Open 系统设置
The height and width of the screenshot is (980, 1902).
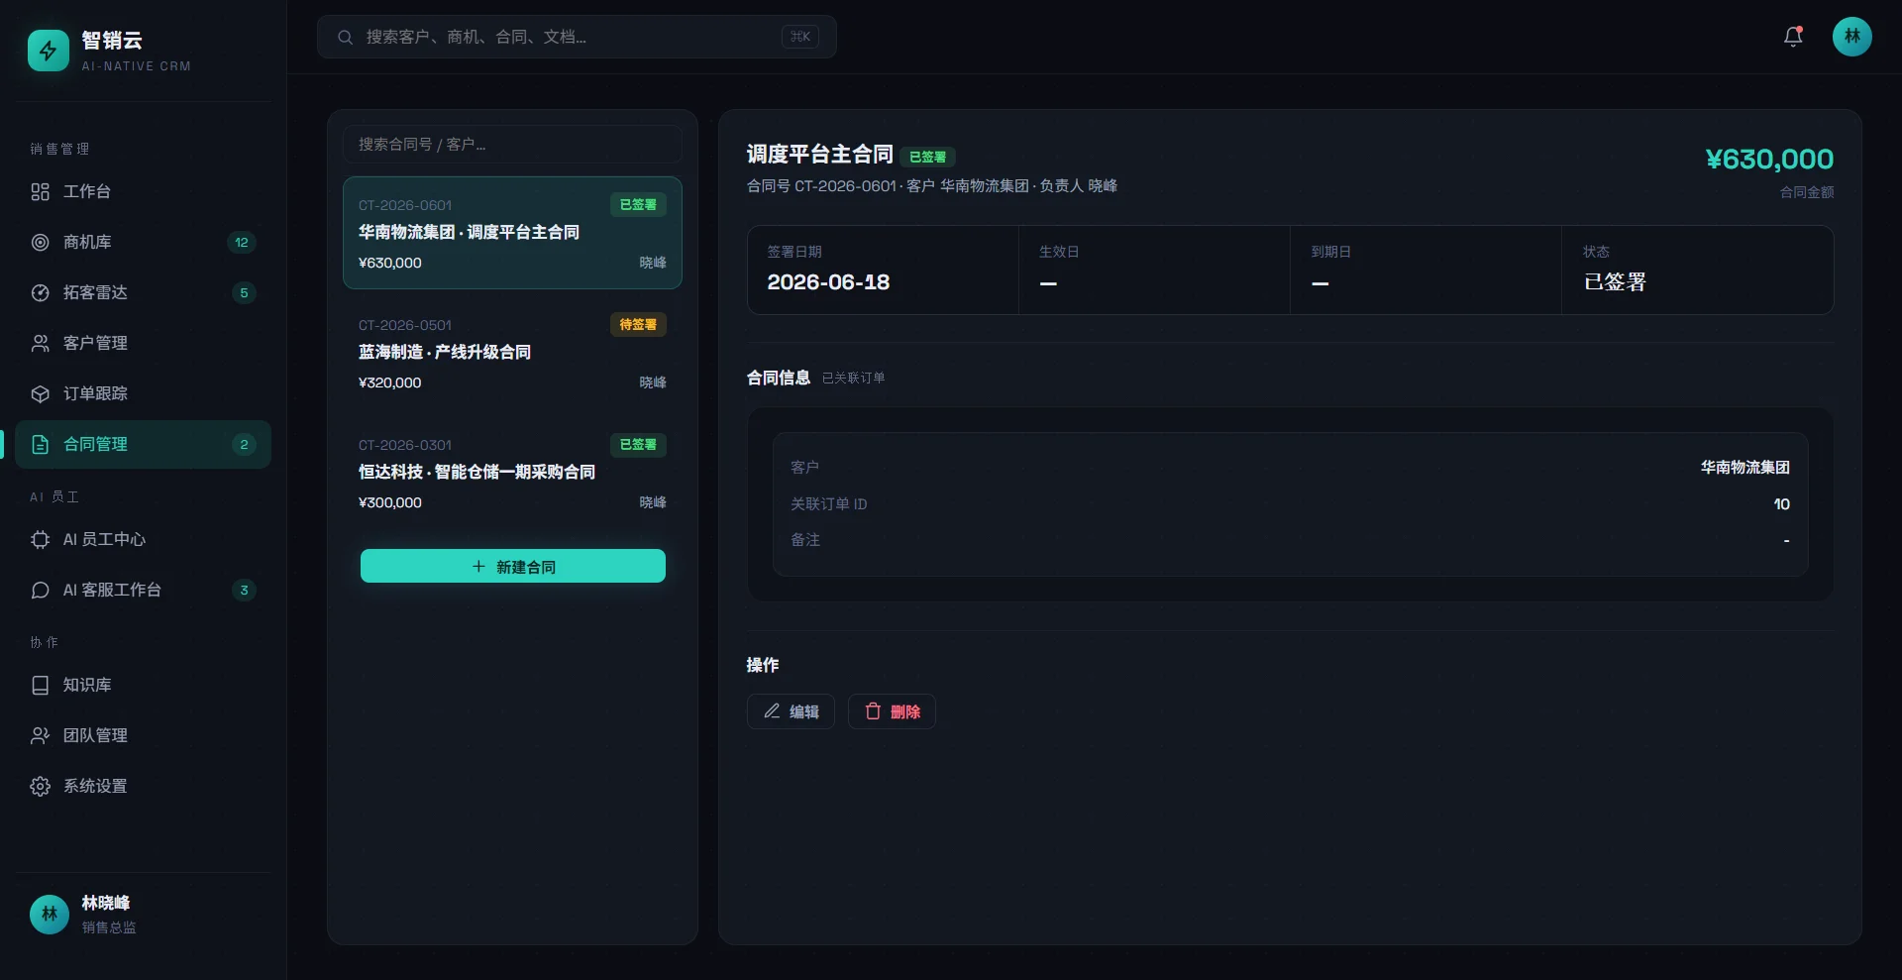pyautogui.click(x=143, y=786)
